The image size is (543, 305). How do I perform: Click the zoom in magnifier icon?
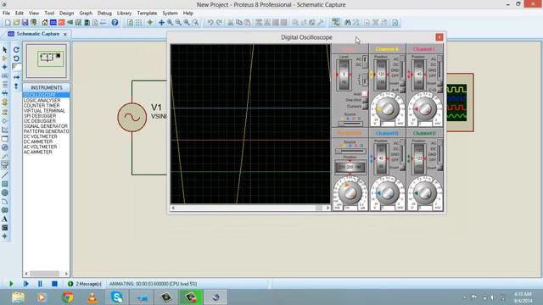[x=170, y=23]
